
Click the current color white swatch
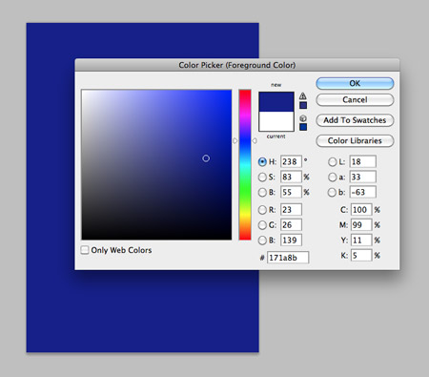tap(276, 121)
